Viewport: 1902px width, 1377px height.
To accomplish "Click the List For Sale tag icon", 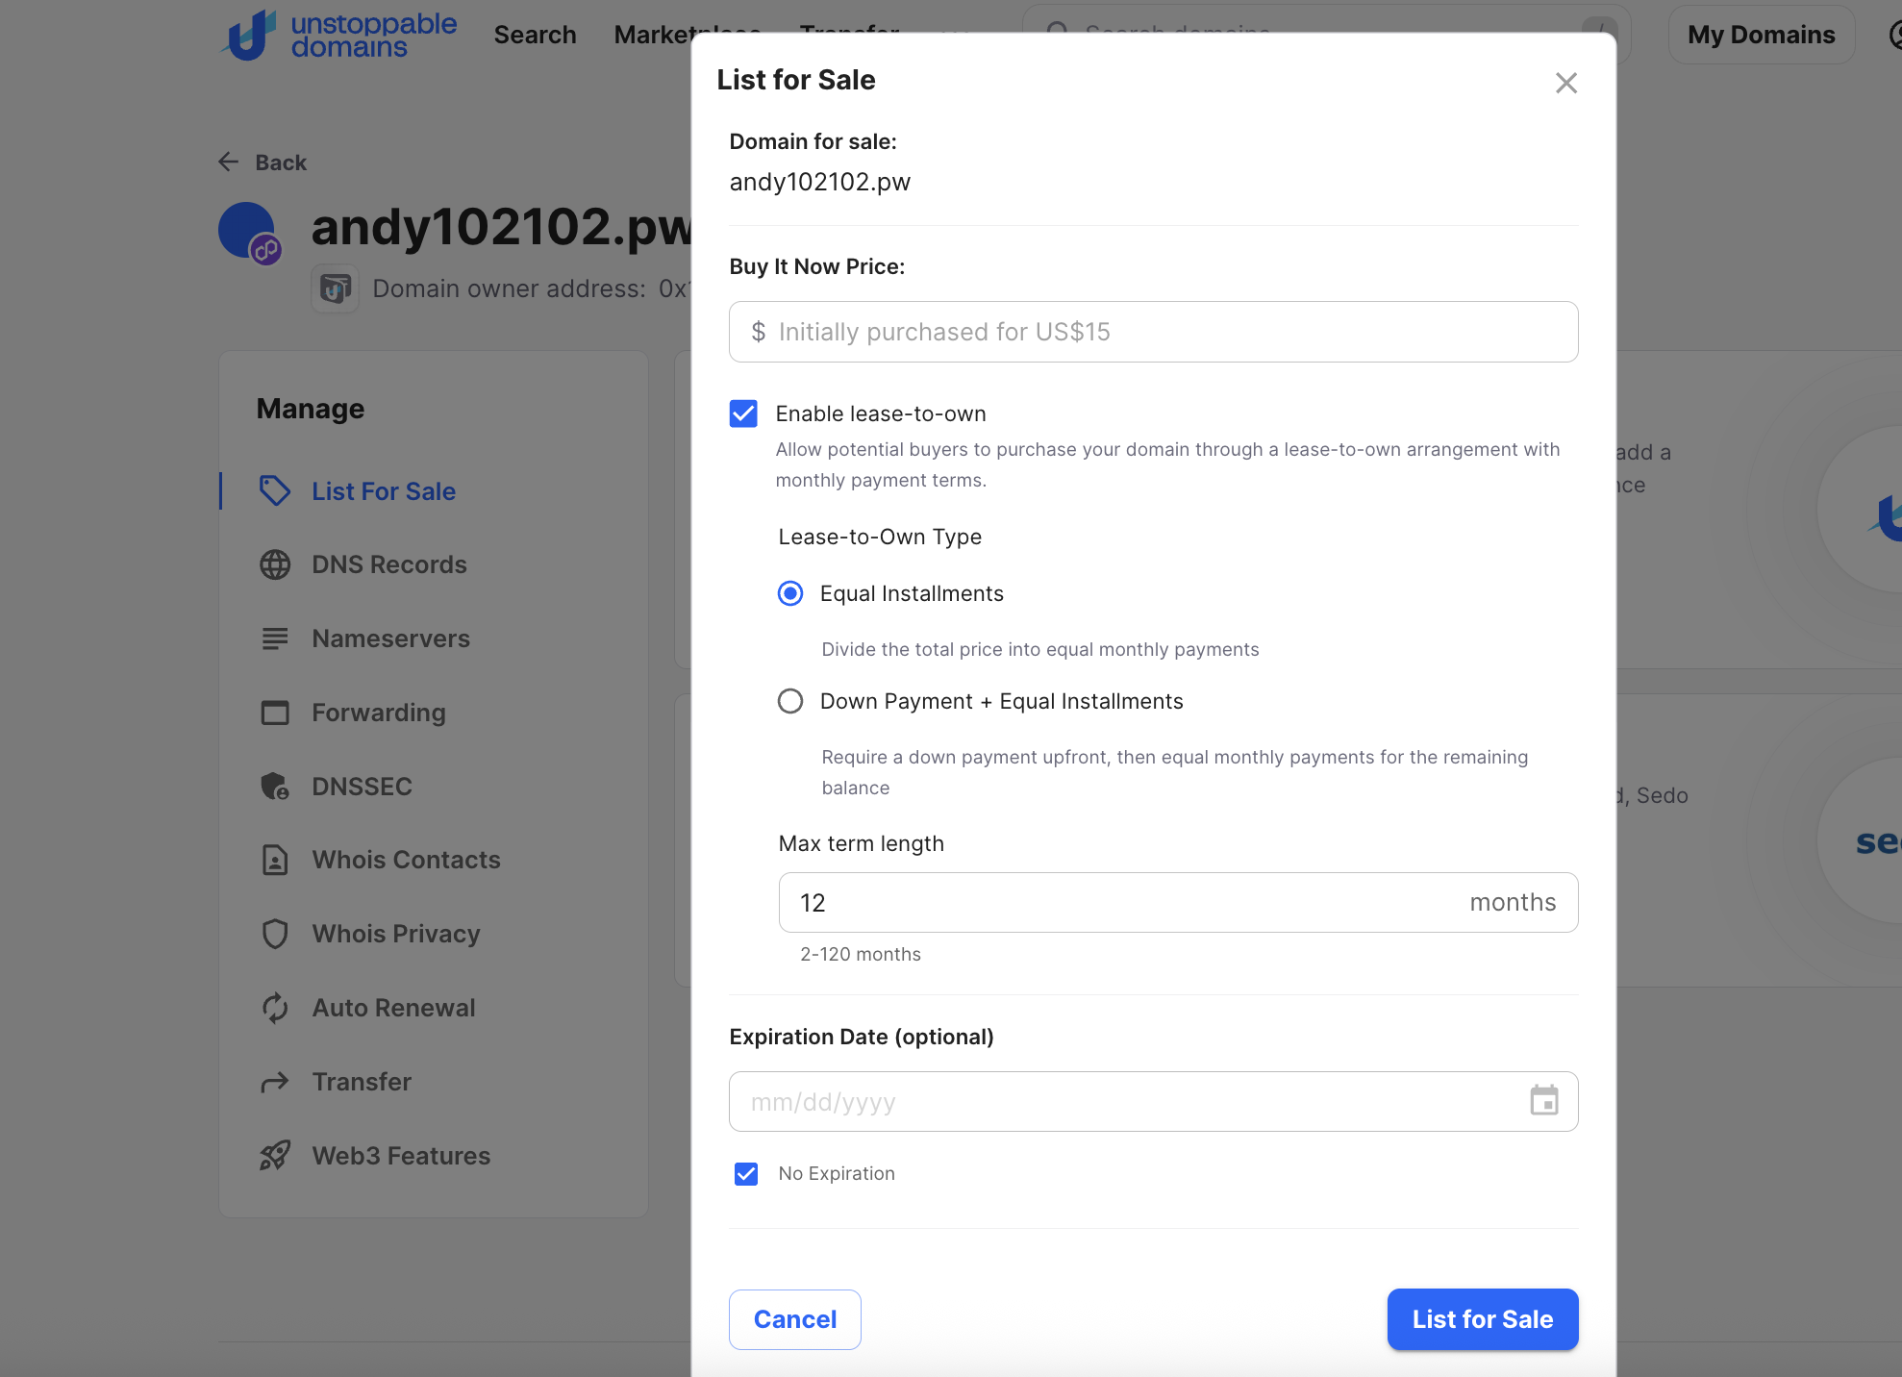I will pyautogui.click(x=275, y=490).
